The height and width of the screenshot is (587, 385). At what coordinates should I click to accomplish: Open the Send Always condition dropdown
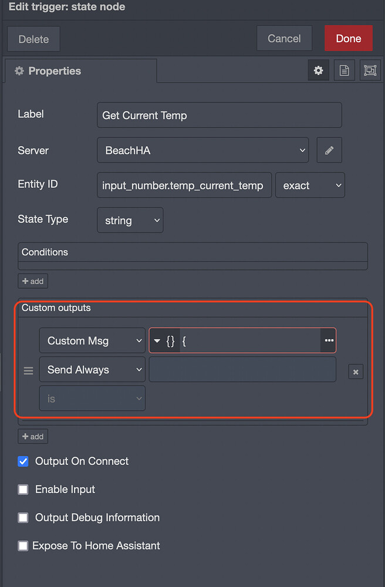tap(92, 370)
